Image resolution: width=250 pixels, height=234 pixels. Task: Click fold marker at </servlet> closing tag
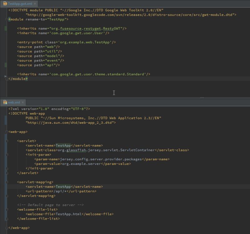(7, 173)
